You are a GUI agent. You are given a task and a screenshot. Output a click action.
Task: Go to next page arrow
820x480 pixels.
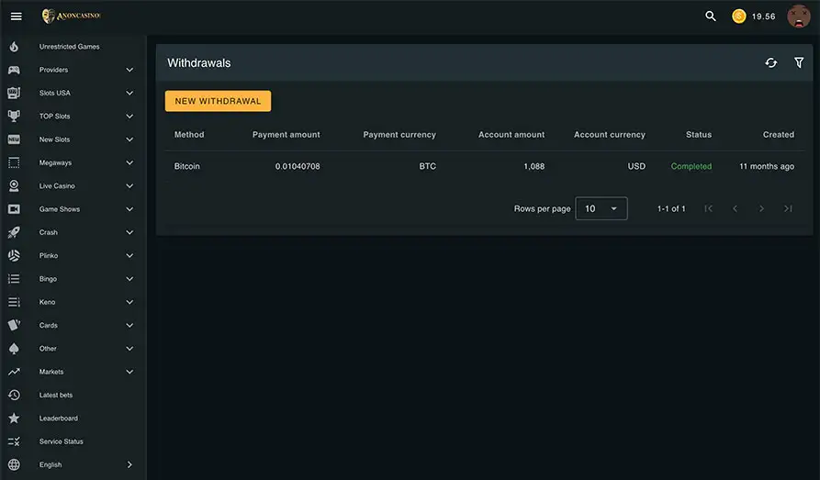pyautogui.click(x=761, y=208)
